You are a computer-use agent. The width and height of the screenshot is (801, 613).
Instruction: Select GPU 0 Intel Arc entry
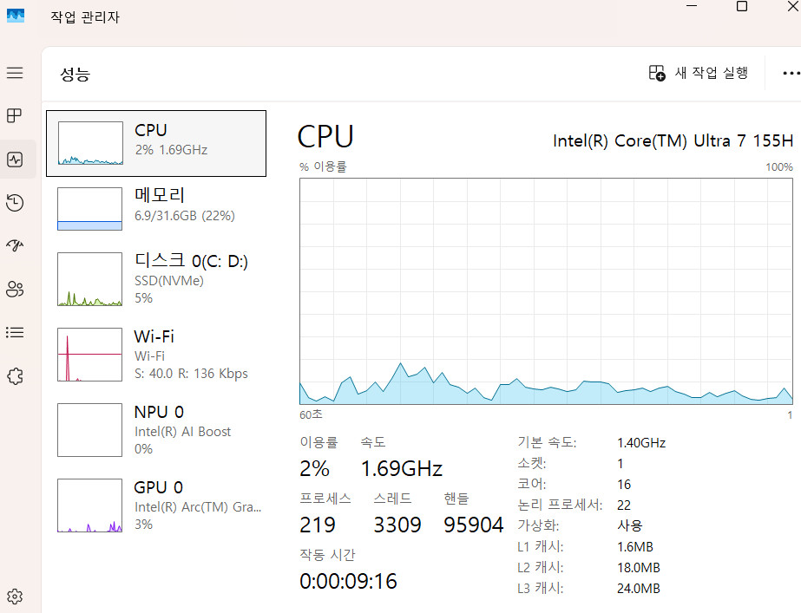(x=156, y=505)
